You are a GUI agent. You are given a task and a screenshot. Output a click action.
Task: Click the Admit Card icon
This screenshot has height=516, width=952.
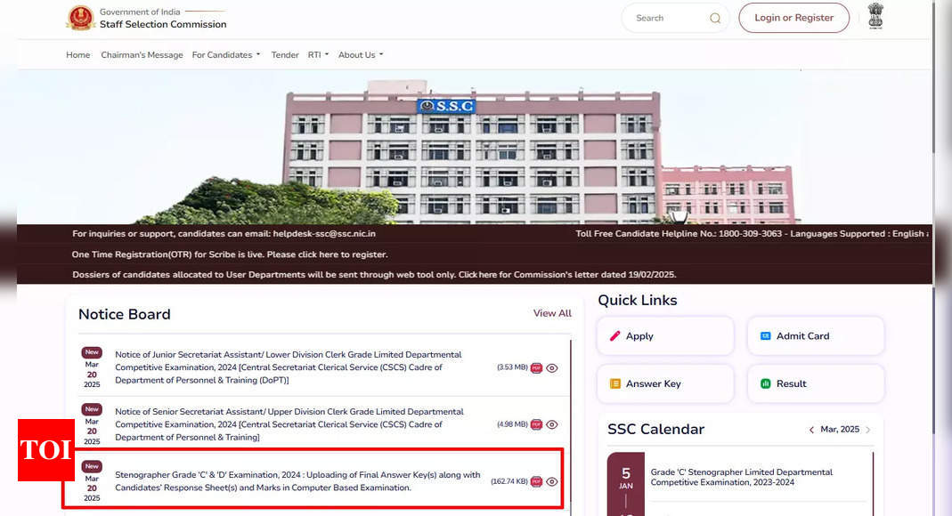766,336
